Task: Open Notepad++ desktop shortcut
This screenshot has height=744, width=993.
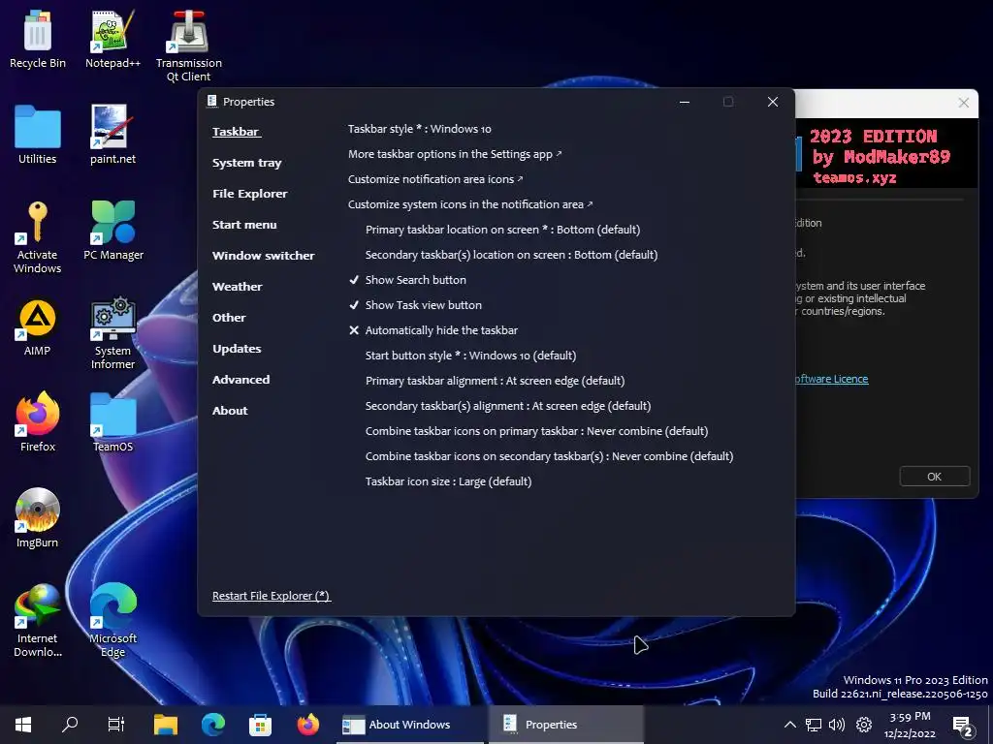Action: coord(112,39)
